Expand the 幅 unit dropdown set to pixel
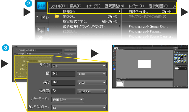189x112 pixels. (92, 74)
